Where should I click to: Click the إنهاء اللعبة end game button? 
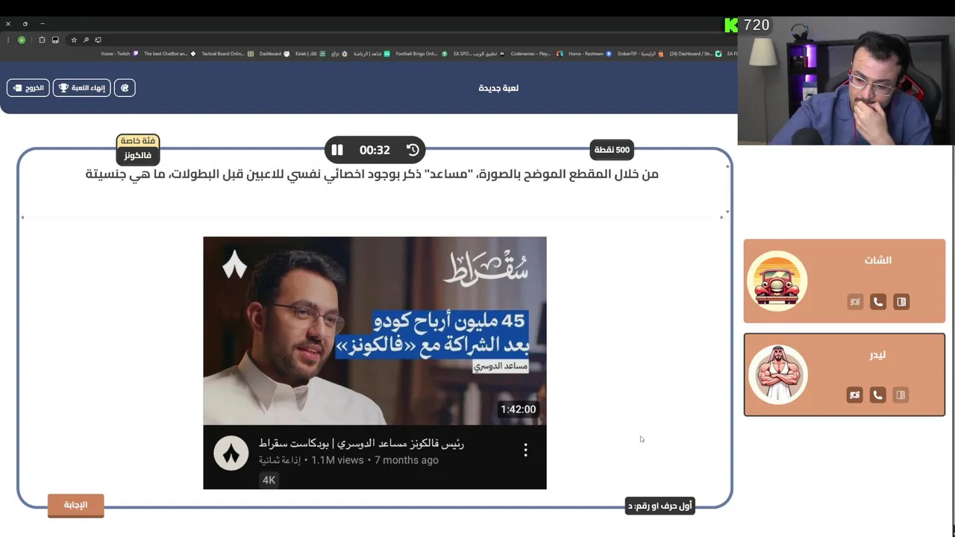coord(82,88)
